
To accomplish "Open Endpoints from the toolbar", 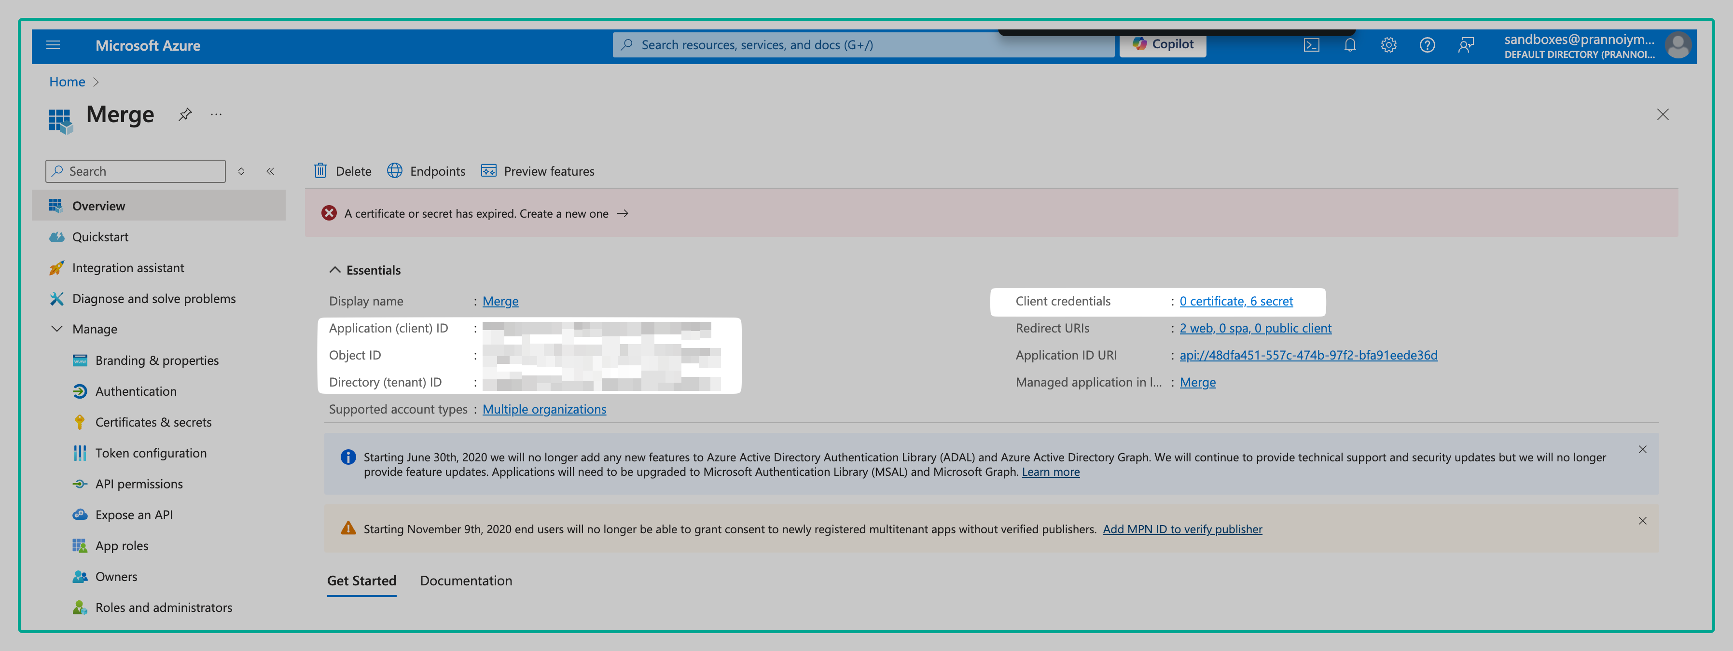I will [x=427, y=171].
